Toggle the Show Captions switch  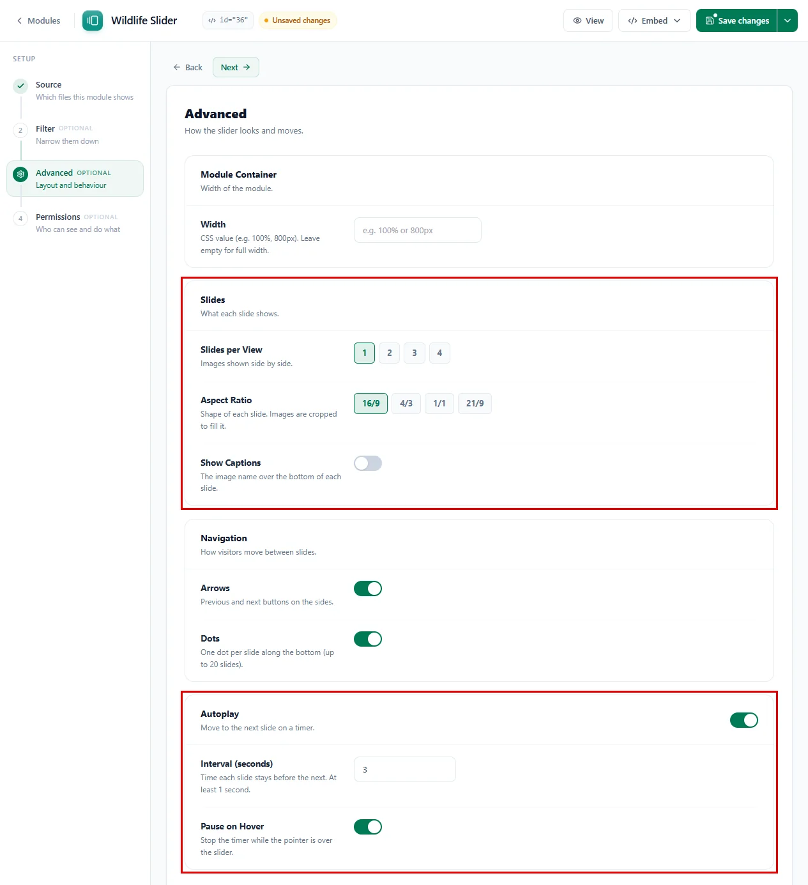[368, 463]
